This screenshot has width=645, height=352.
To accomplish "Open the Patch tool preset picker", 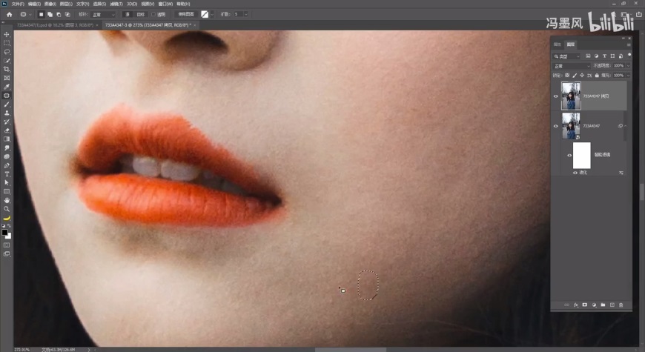I will (25, 14).
